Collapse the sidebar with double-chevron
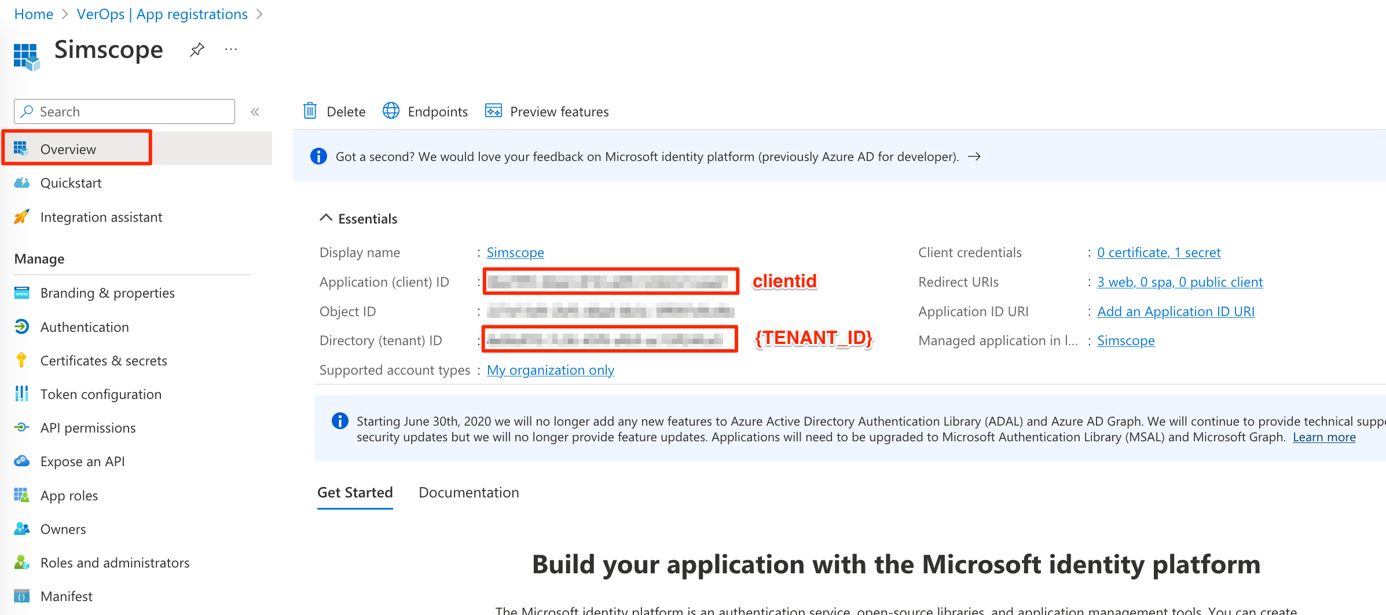The image size is (1386, 615). (x=255, y=112)
